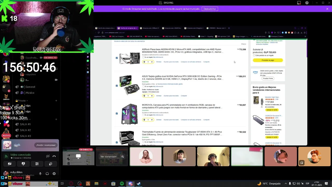Expand the bookmarks overflow chevron
This screenshot has height=187, width=332.
tap(305, 37)
